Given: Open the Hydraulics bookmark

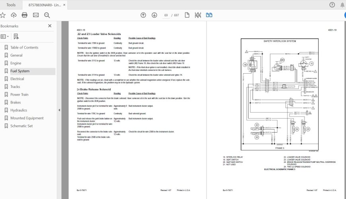Looking at the screenshot, I should (19, 110).
